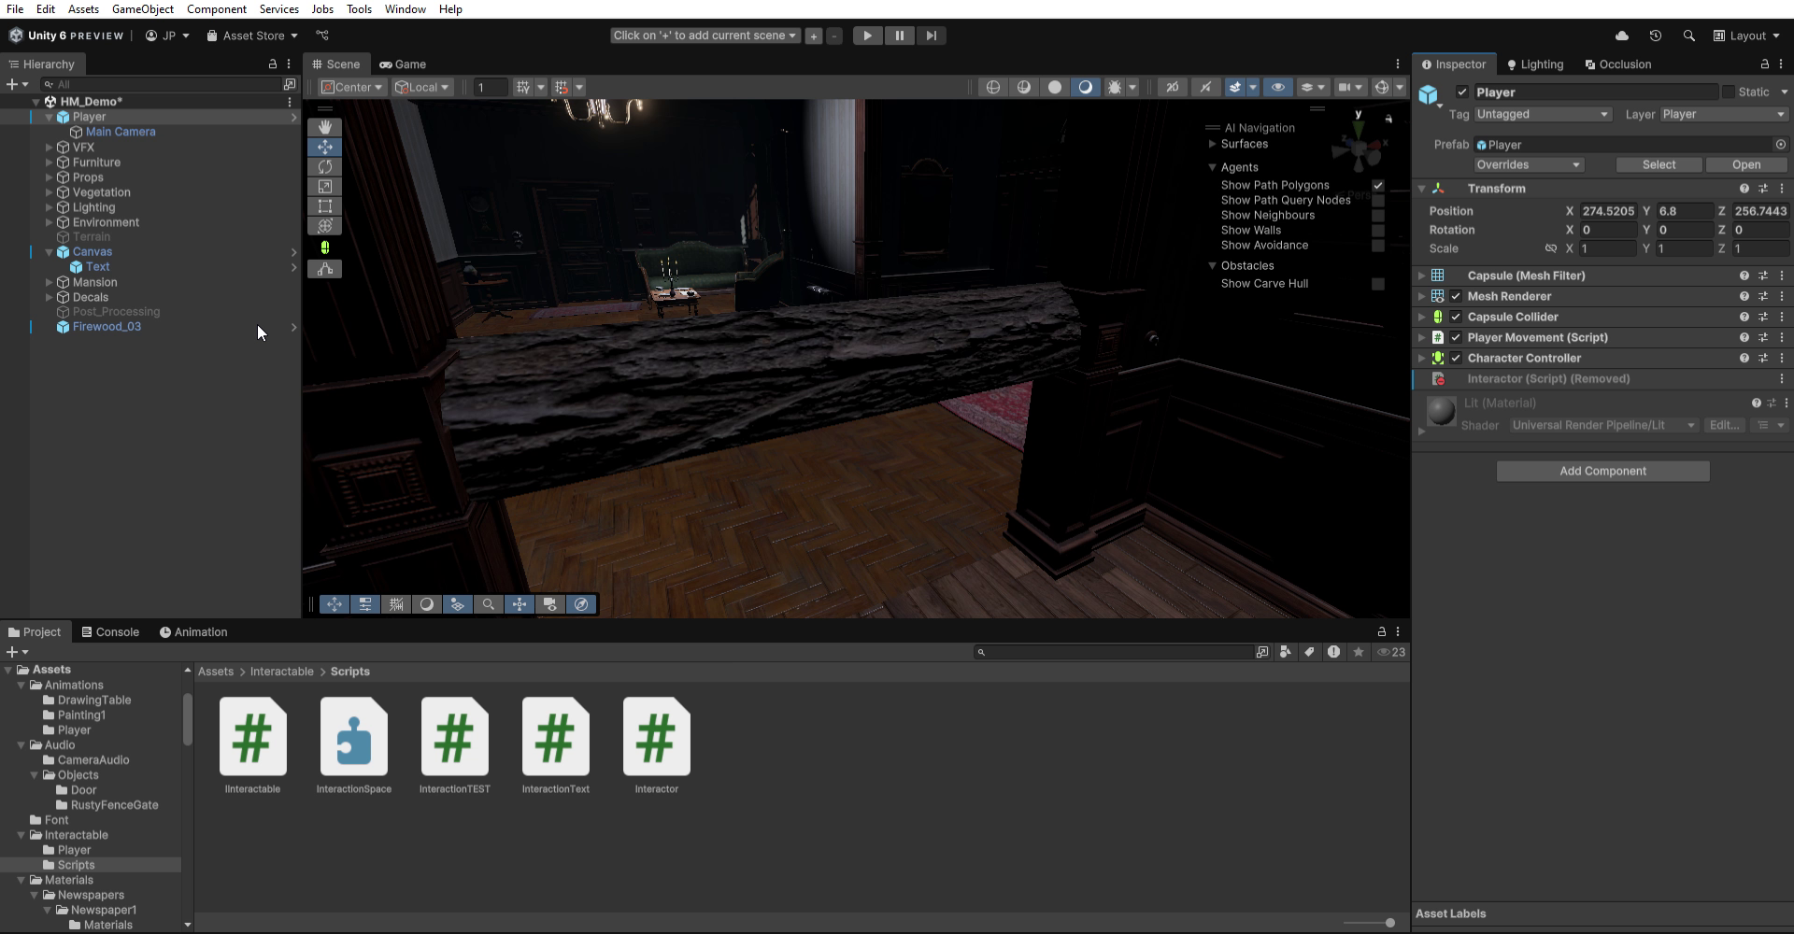This screenshot has width=1794, height=934.
Task: Click the prefab Open button
Action: (1745, 164)
